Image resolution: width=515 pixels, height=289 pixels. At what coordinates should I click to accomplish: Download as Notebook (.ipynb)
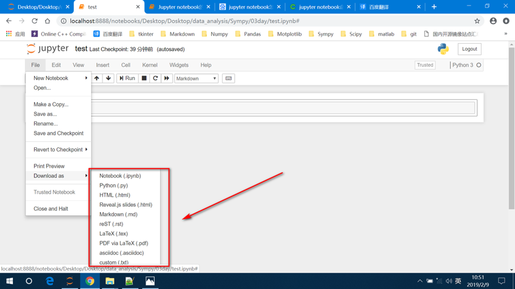click(126, 176)
